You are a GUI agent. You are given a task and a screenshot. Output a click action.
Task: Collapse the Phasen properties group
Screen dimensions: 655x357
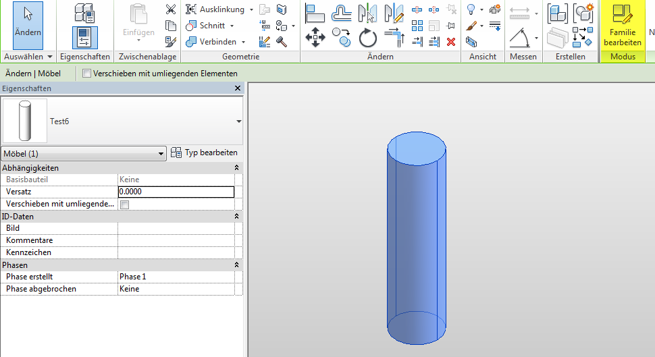point(237,265)
